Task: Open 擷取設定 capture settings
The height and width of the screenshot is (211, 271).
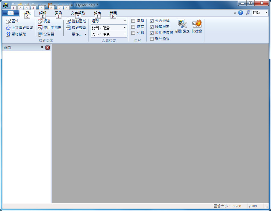Action: point(182,26)
